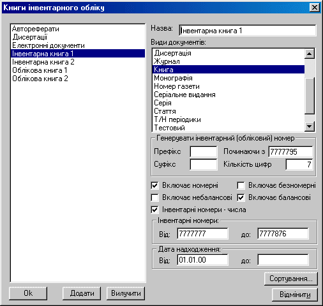Click the document types scrollbar thumb
The height and width of the screenshot is (306, 323).
pyautogui.click(x=310, y=96)
